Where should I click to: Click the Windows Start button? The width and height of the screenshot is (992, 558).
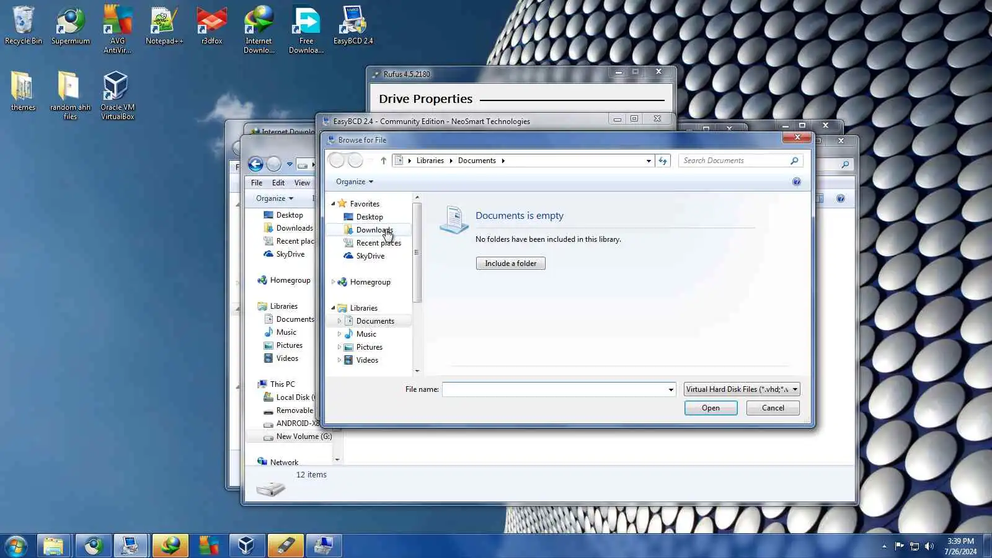point(16,546)
